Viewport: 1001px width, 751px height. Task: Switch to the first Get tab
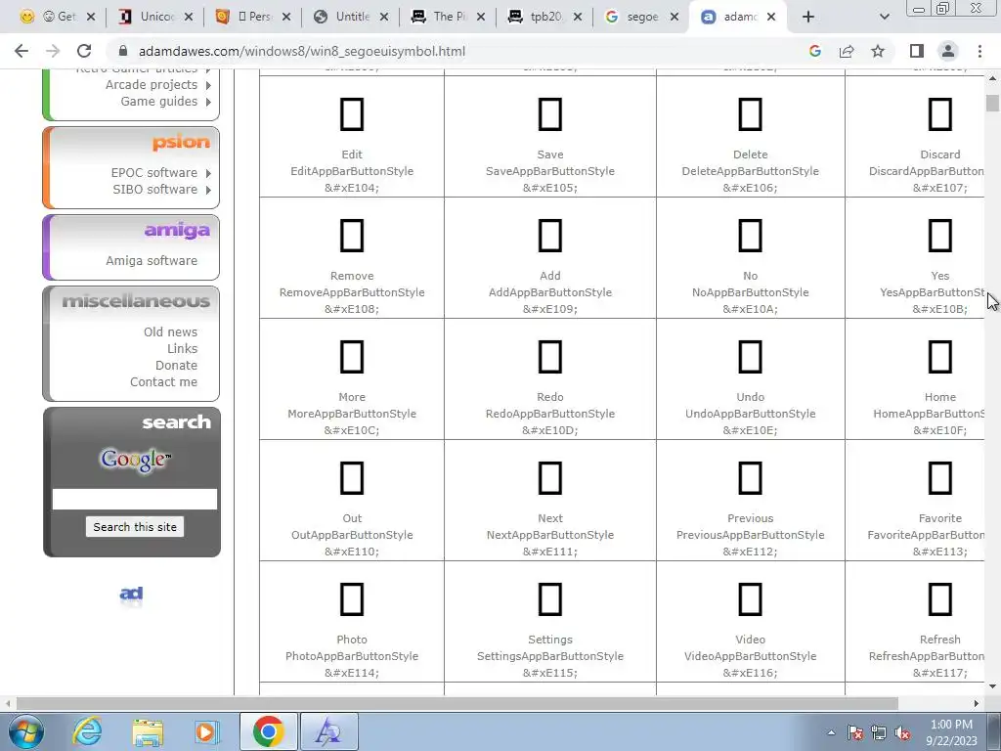tap(58, 17)
